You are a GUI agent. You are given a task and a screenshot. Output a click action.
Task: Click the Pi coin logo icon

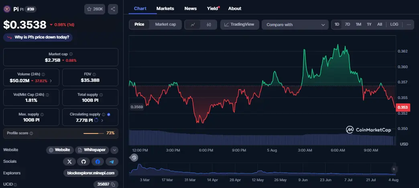pyautogui.click(x=7, y=9)
